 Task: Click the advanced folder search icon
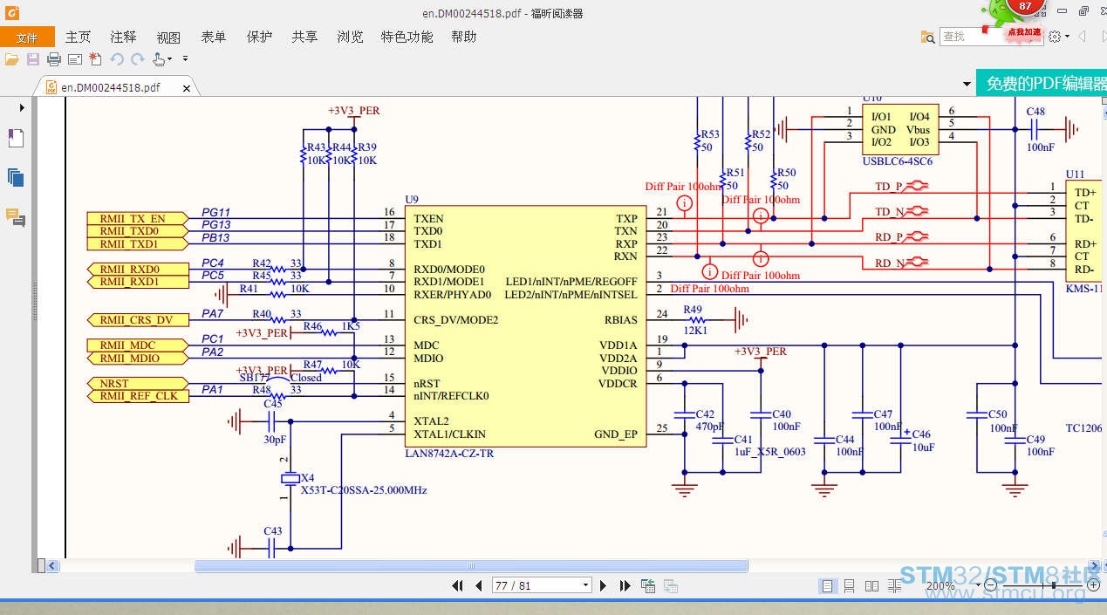coord(928,37)
